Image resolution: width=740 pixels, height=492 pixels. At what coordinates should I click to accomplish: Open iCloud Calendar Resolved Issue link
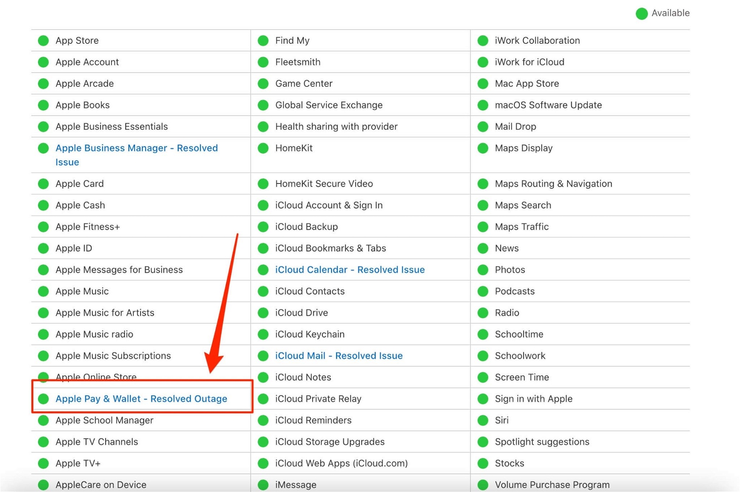350,270
